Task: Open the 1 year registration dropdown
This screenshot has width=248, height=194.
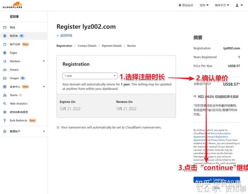Action: point(90,76)
